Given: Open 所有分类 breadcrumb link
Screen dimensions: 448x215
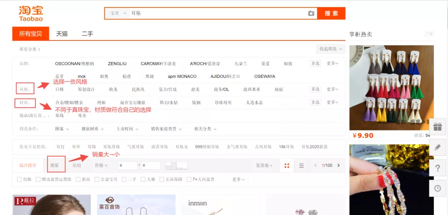Looking at the screenshot, I should 30,49.
